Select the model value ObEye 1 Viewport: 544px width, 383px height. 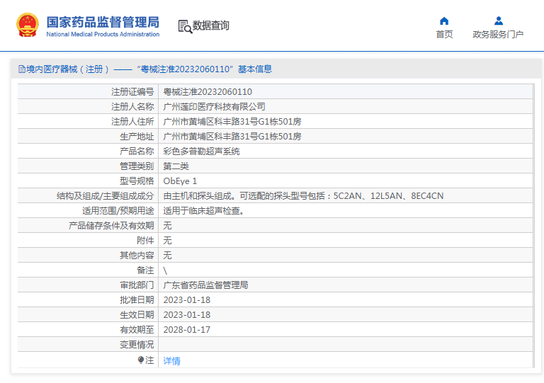pos(180,181)
